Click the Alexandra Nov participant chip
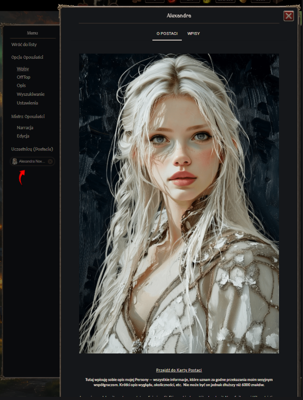Viewport: 303px width, 400px height. click(32, 161)
